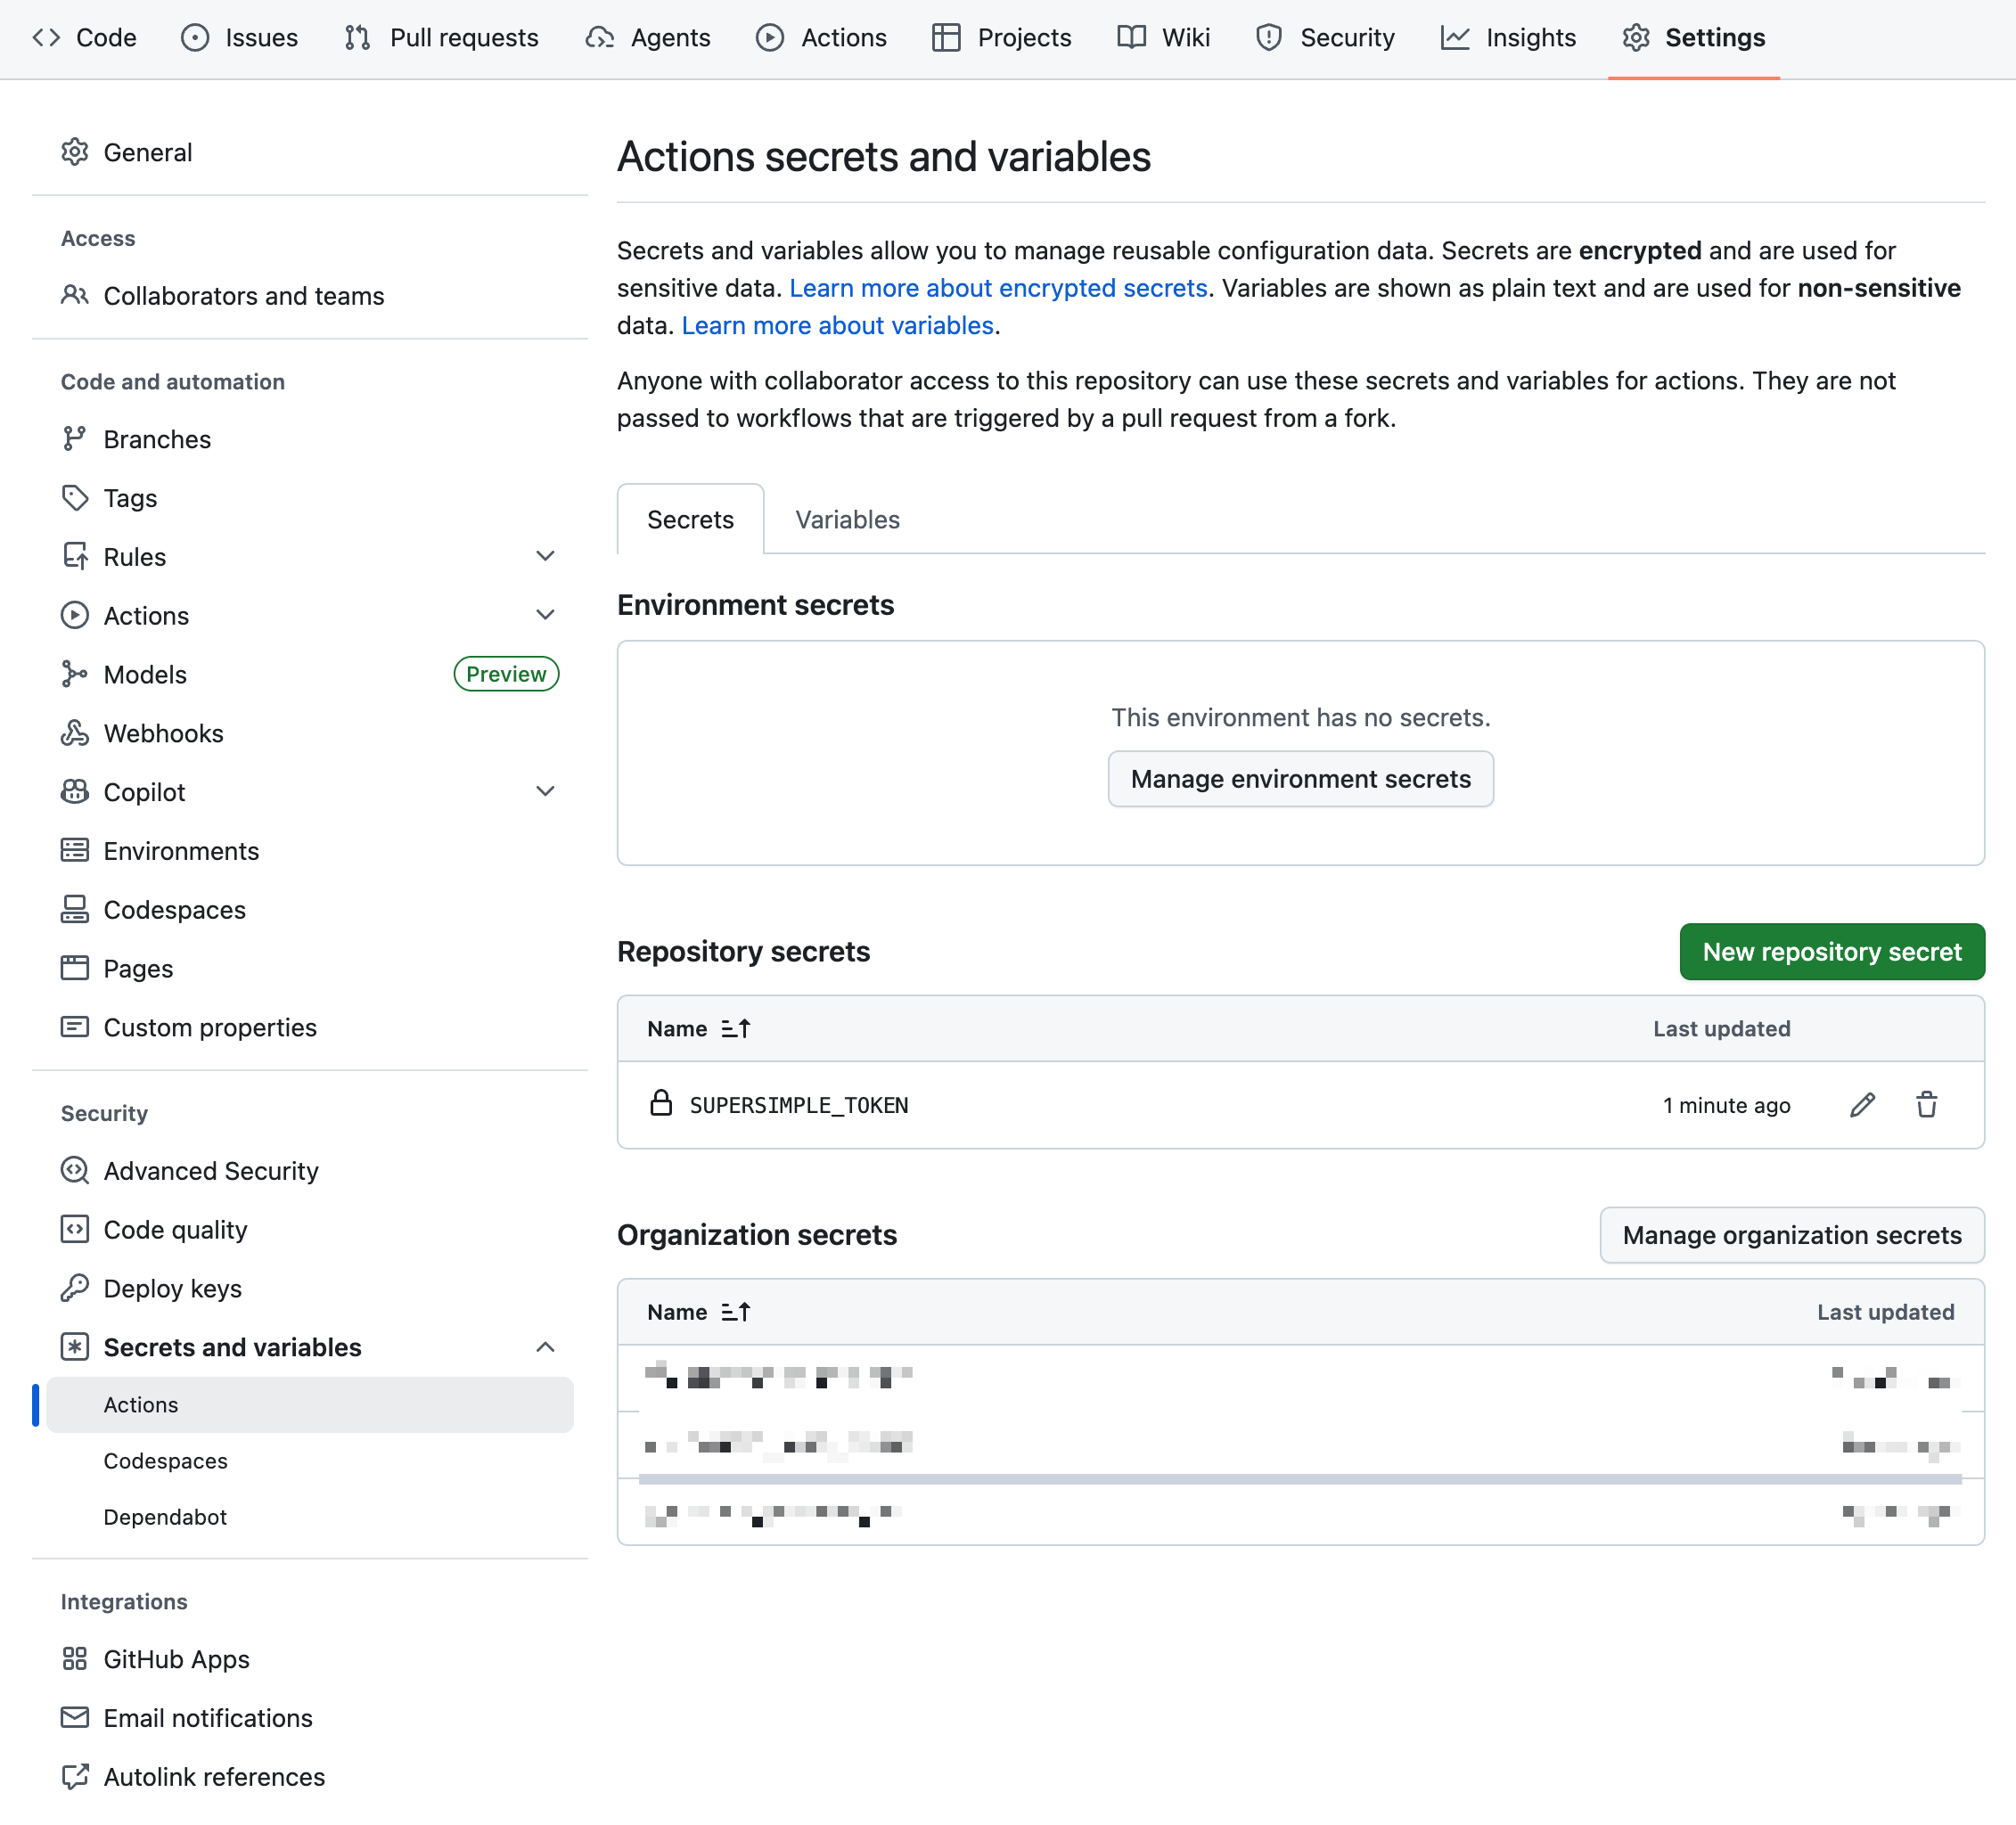Switch to the Variables tab

coord(847,520)
